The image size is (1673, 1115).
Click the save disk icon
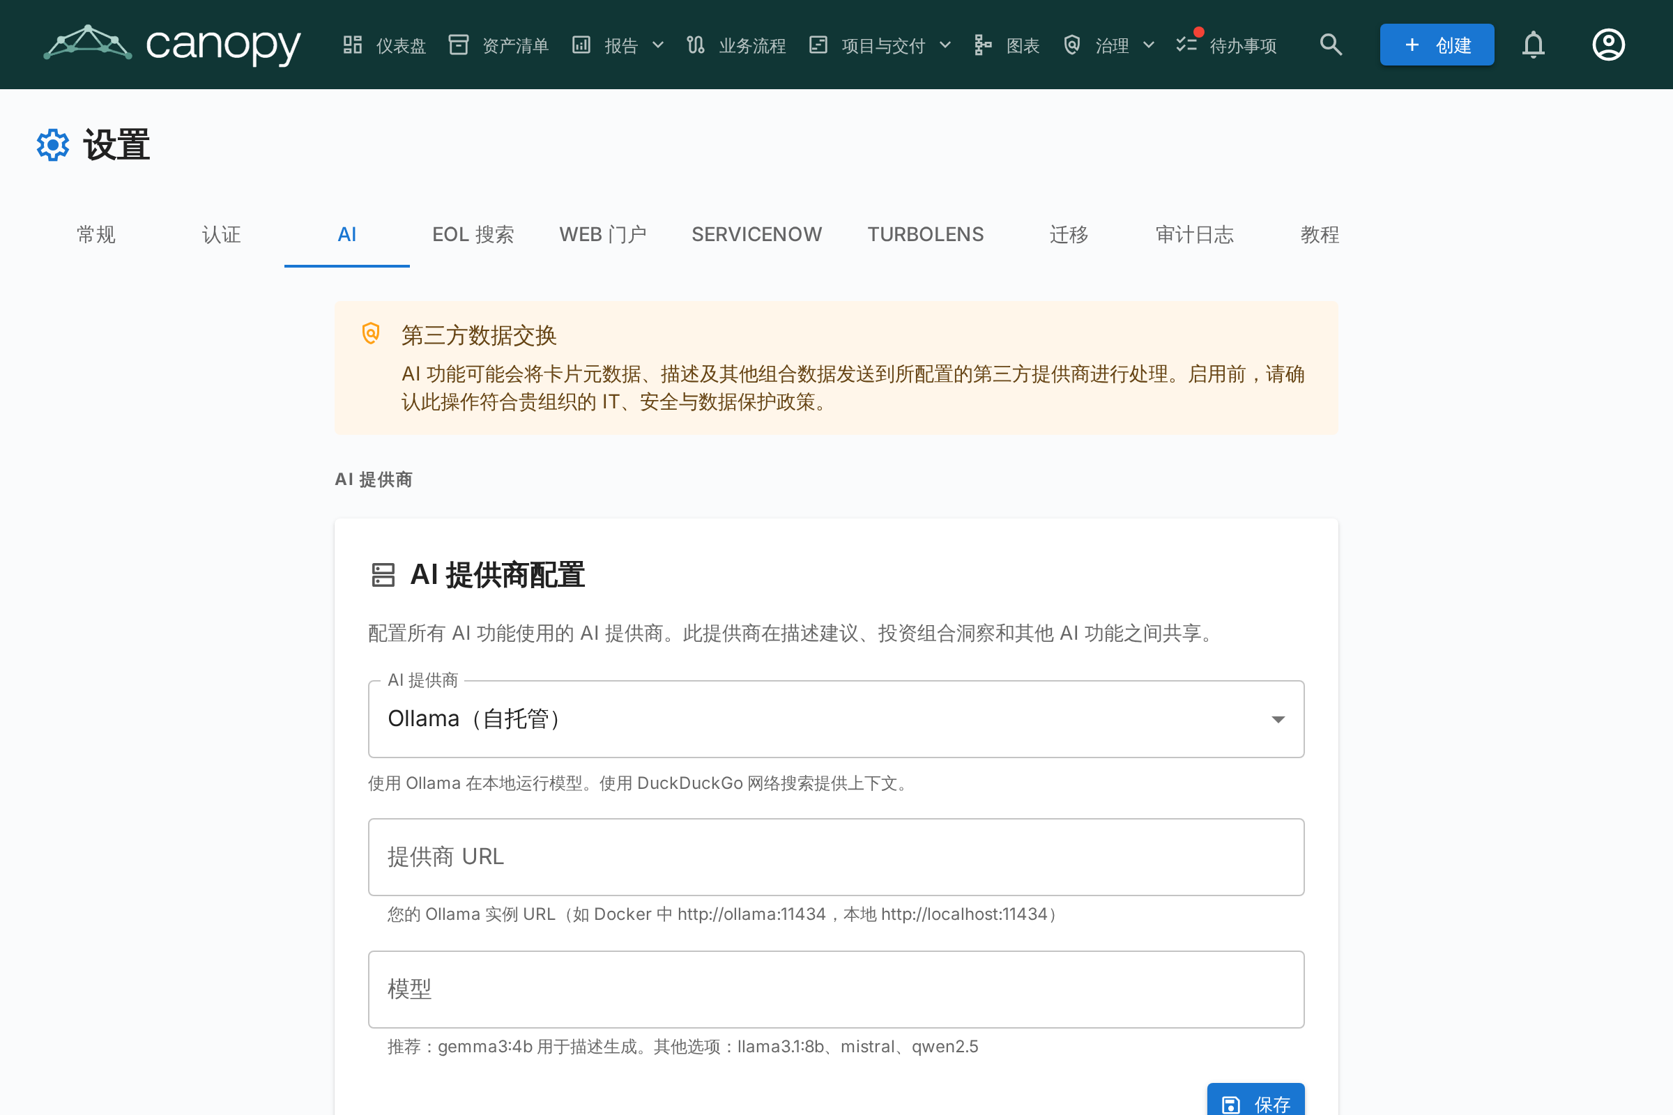[1230, 1105]
